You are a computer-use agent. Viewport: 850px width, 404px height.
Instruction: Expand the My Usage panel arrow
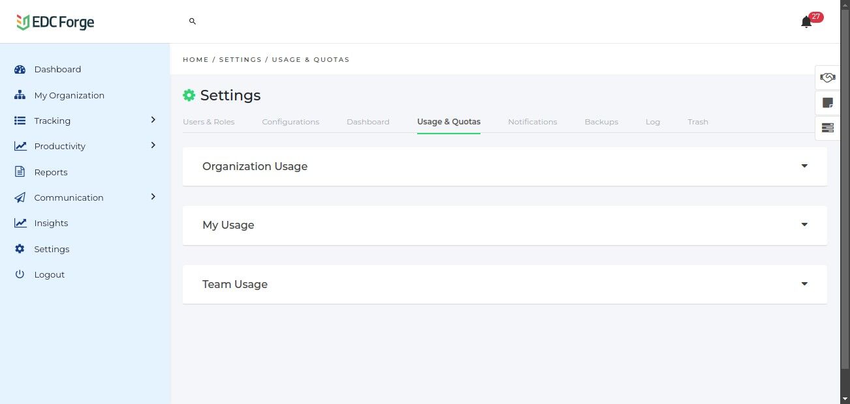click(x=804, y=225)
